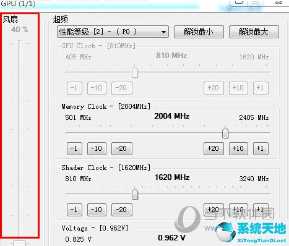Click the 40 % fan speed label
289x246 pixels.
19,30
